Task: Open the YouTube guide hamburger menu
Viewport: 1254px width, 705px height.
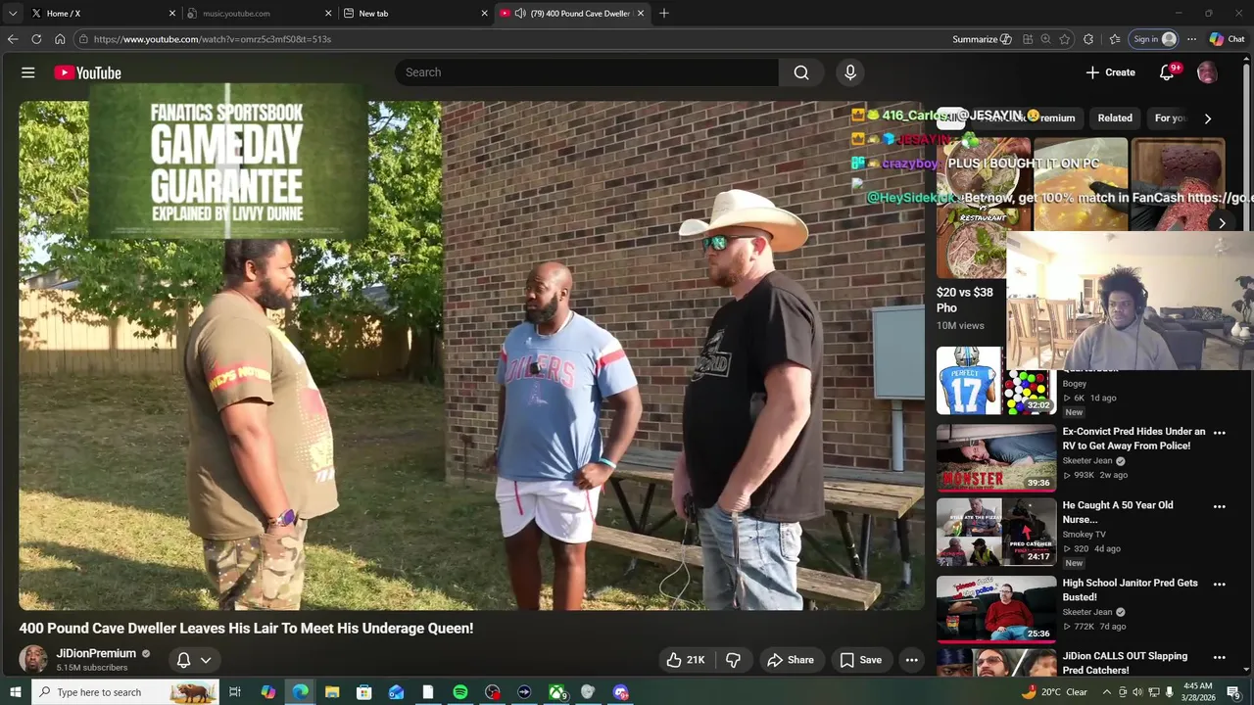Action: pyautogui.click(x=28, y=72)
